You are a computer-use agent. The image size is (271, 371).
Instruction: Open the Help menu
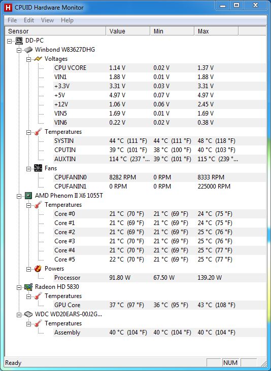67,20
